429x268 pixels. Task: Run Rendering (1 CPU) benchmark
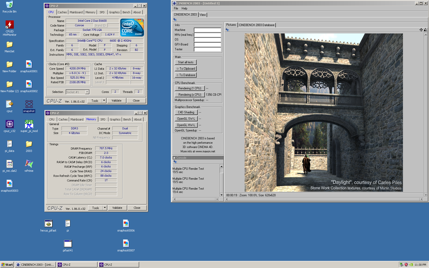coord(190,88)
